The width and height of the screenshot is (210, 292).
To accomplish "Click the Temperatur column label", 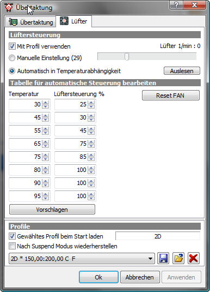I will click(x=23, y=94).
